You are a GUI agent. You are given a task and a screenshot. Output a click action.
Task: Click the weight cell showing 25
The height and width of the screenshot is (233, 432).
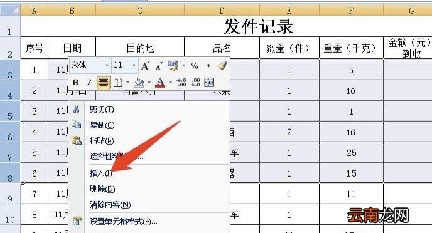[x=351, y=152]
